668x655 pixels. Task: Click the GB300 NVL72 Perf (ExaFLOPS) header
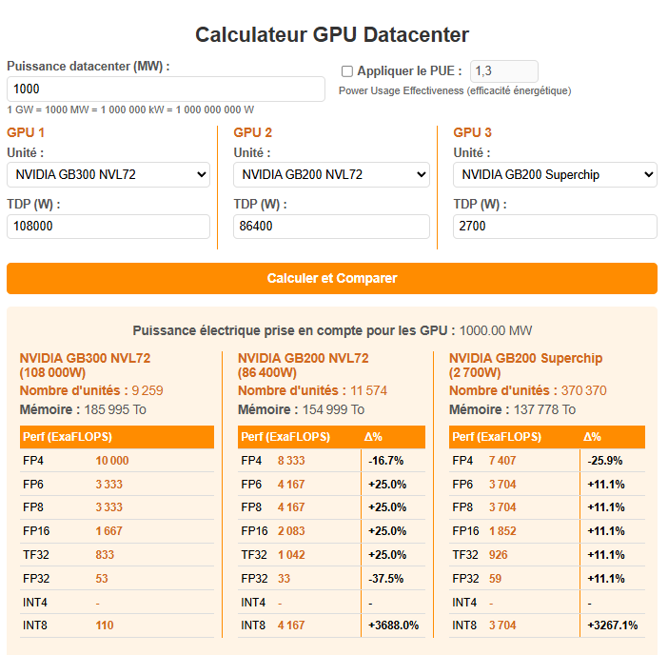68,437
